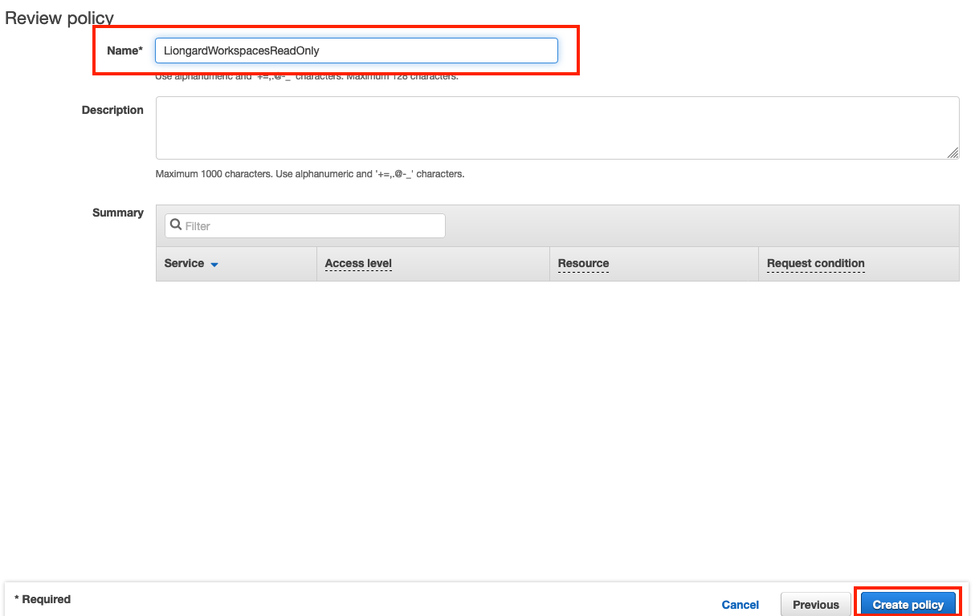The height and width of the screenshot is (616, 975).
Task: Click the Name* field label
Action: pos(124,51)
